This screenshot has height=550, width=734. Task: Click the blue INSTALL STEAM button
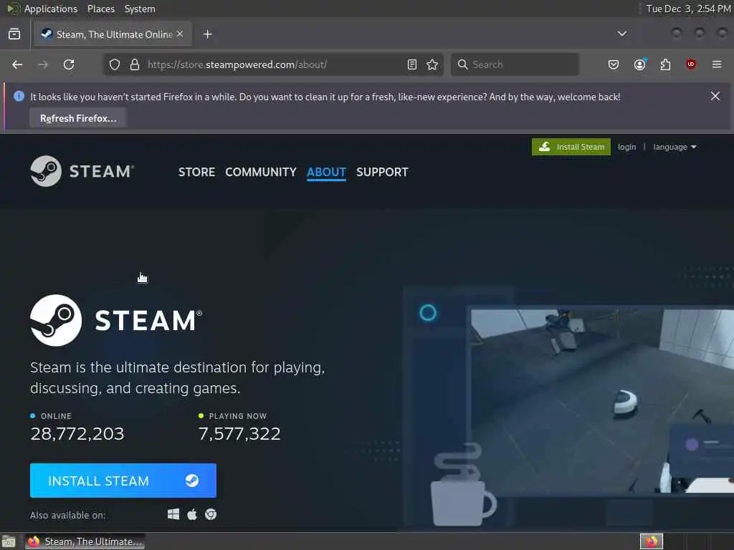pos(123,481)
